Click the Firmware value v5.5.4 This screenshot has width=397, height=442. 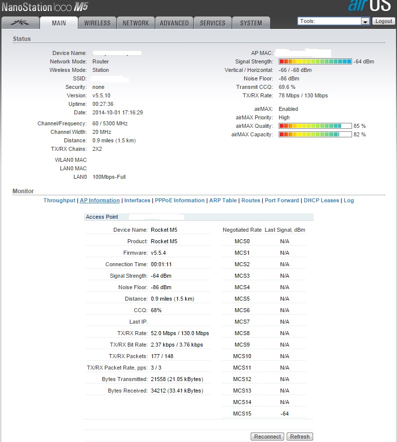[158, 253]
